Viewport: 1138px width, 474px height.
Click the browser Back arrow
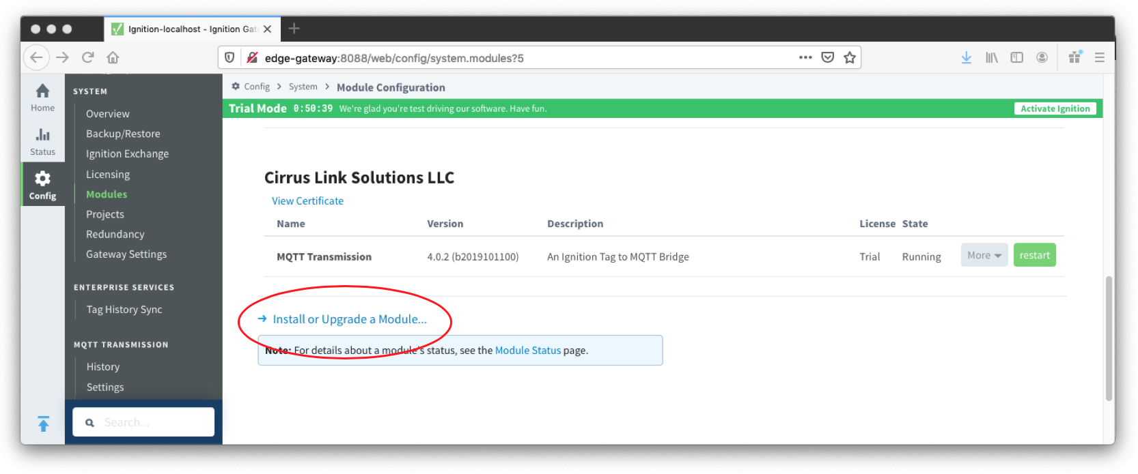tap(36, 57)
